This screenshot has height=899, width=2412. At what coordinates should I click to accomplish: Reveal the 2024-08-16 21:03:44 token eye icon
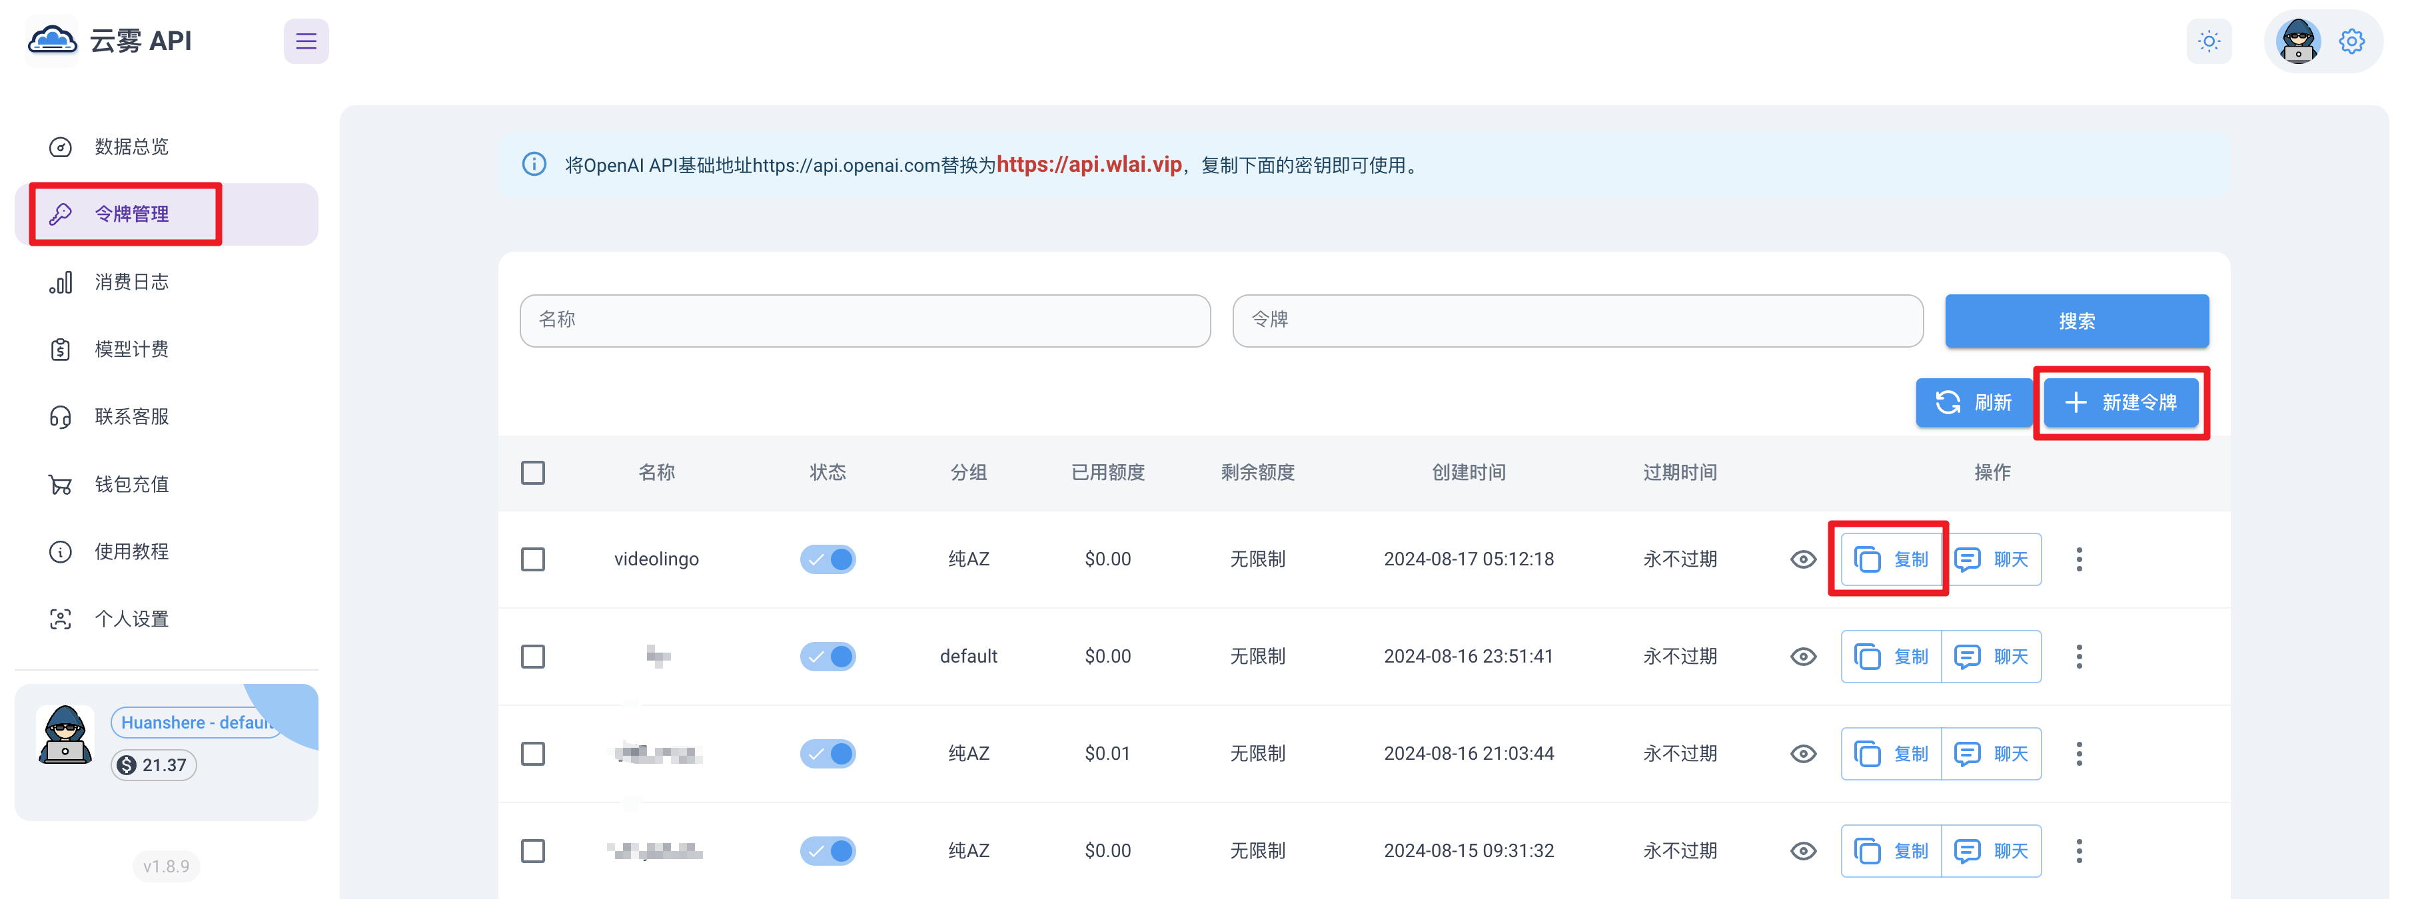pos(1802,754)
